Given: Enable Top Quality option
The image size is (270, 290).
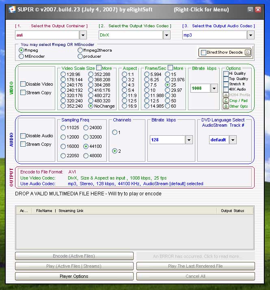Looking at the screenshot, I should pos(226,79).
